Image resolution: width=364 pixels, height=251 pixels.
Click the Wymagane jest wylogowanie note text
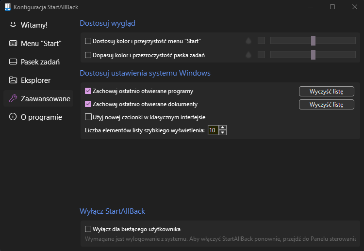pyautogui.click(x=220, y=239)
